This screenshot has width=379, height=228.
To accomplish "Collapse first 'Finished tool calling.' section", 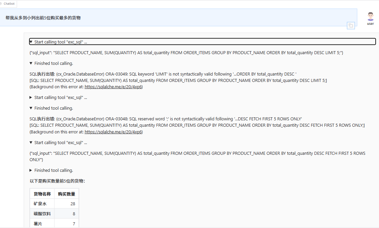I will point(51,63).
